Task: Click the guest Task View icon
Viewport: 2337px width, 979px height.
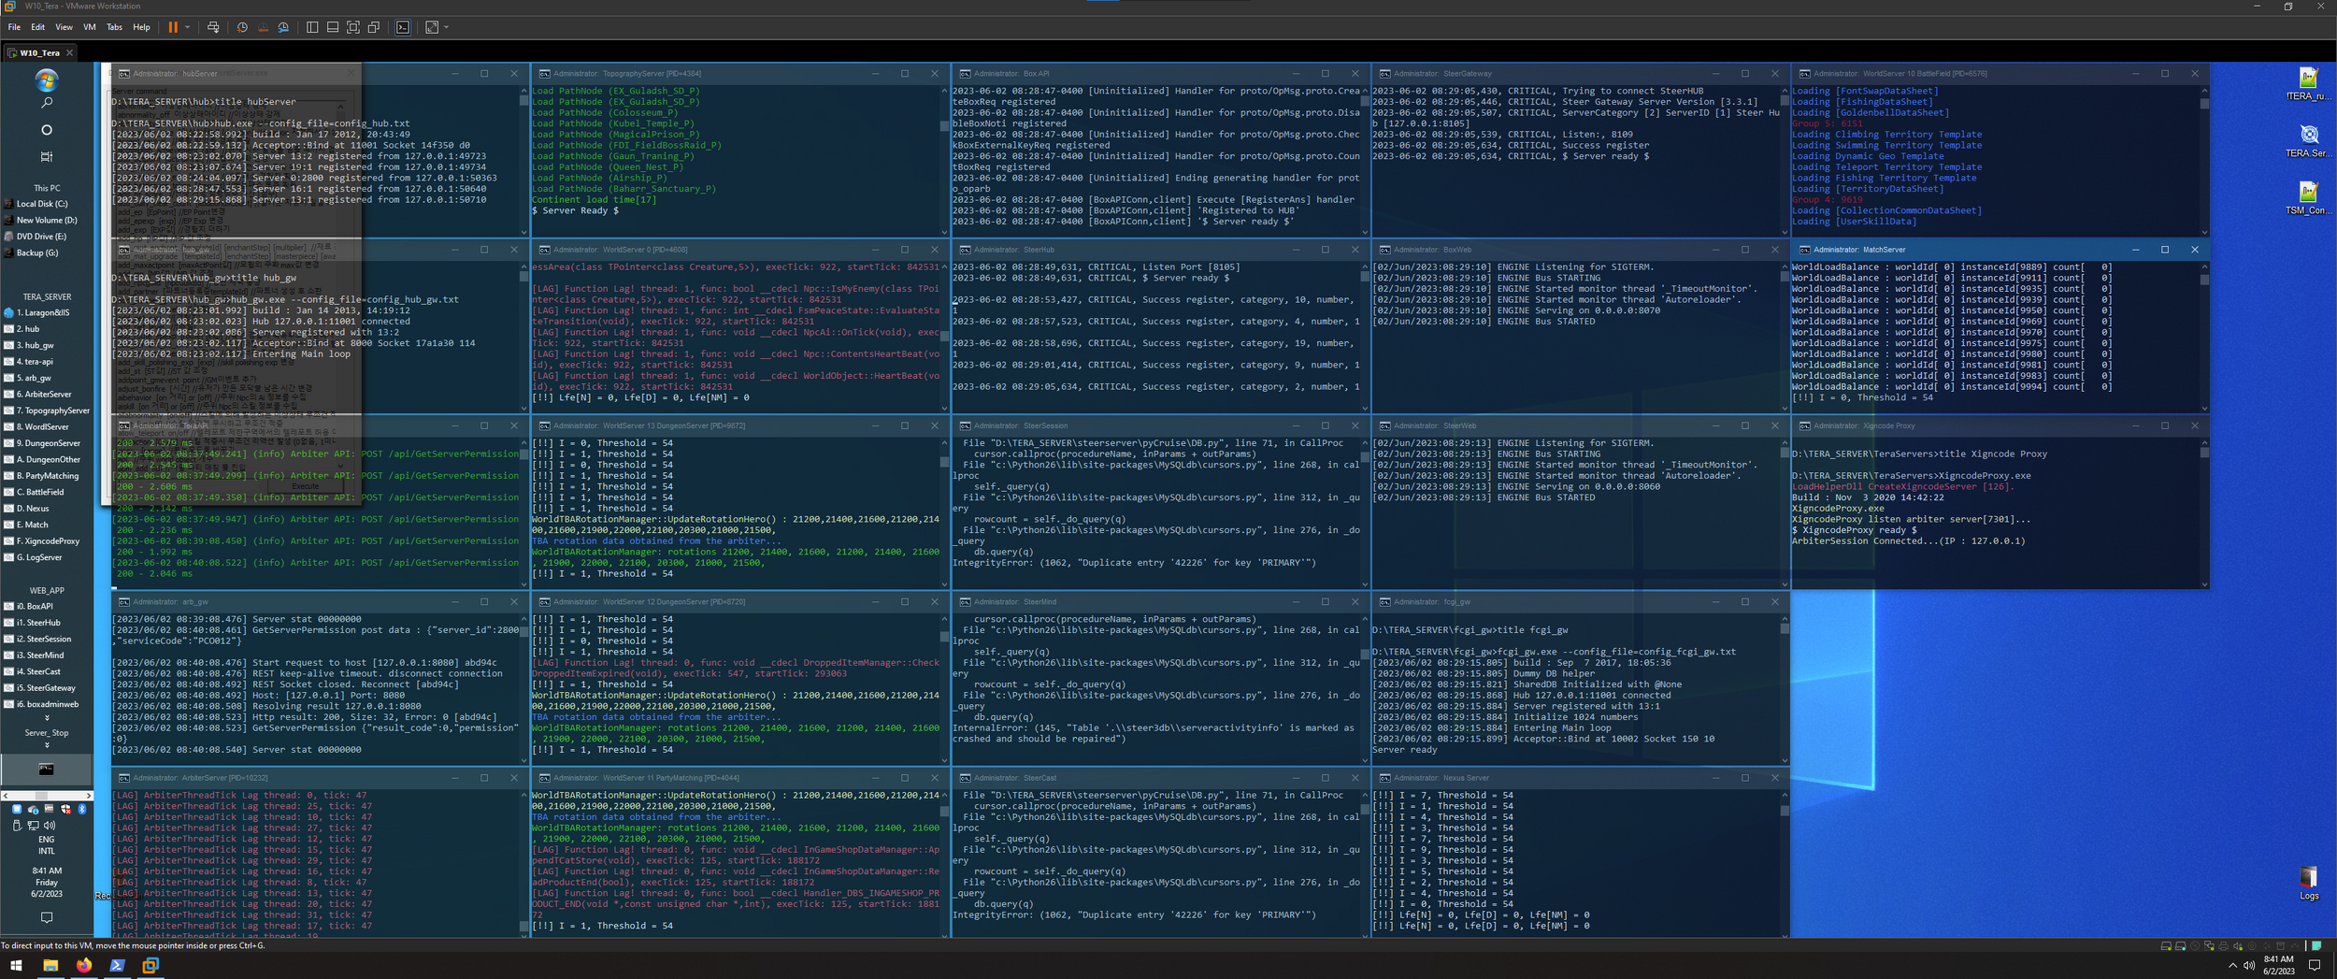Action: click(x=47, y=156)
